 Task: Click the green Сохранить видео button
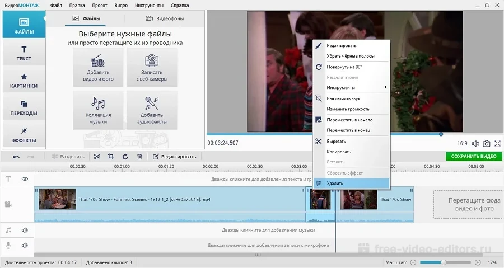tap(474, 157)
